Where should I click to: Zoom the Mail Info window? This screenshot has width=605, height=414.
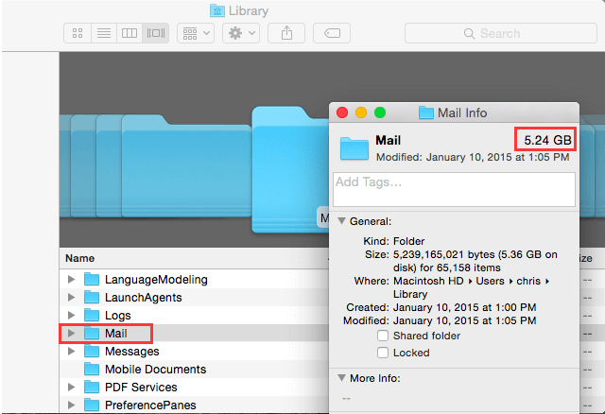pos(380,112)
